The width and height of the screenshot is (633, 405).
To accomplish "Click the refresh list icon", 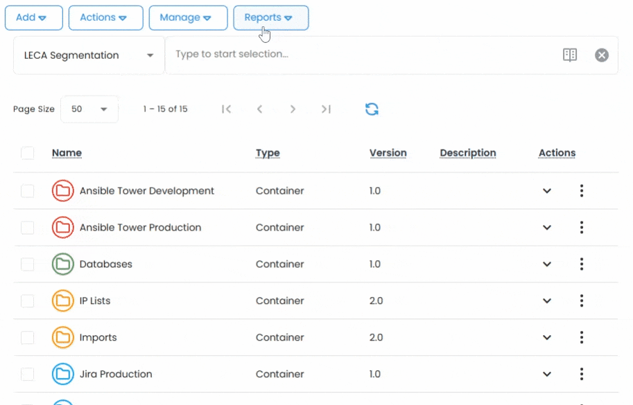I will [x=372, y=109].
